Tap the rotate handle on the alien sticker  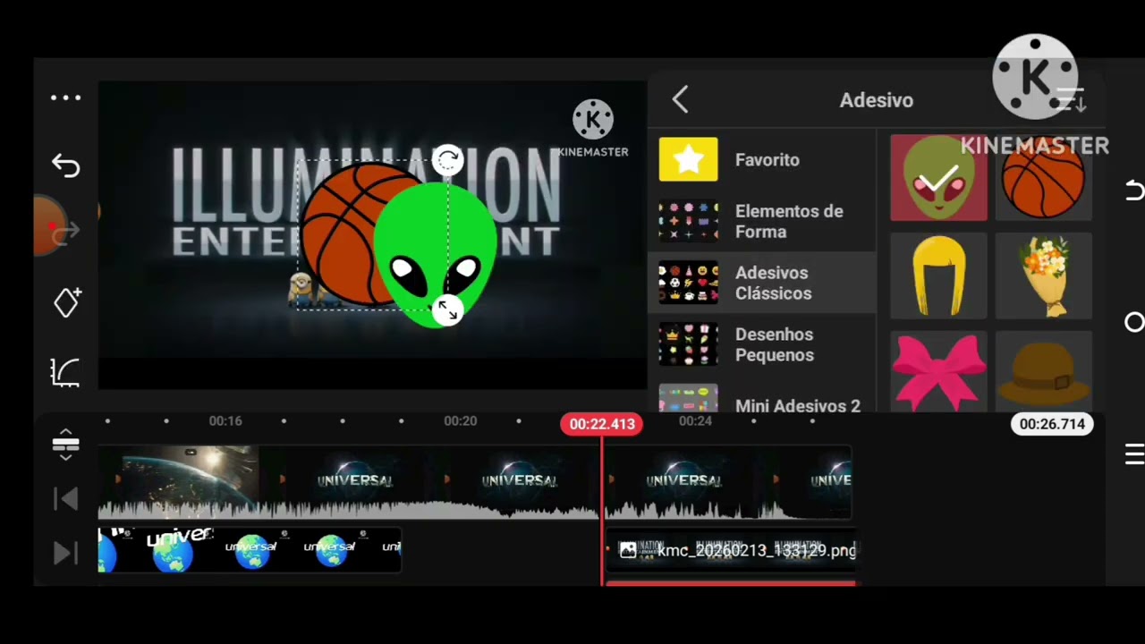point(447,161)
